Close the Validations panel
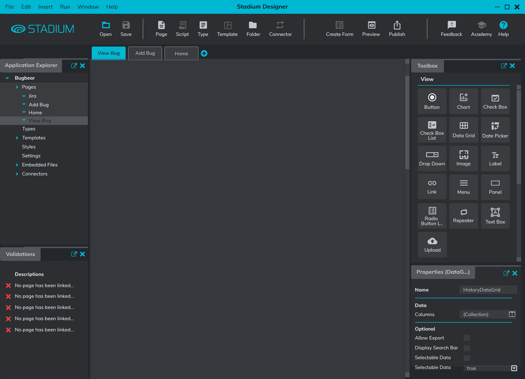 coord(83,254)
